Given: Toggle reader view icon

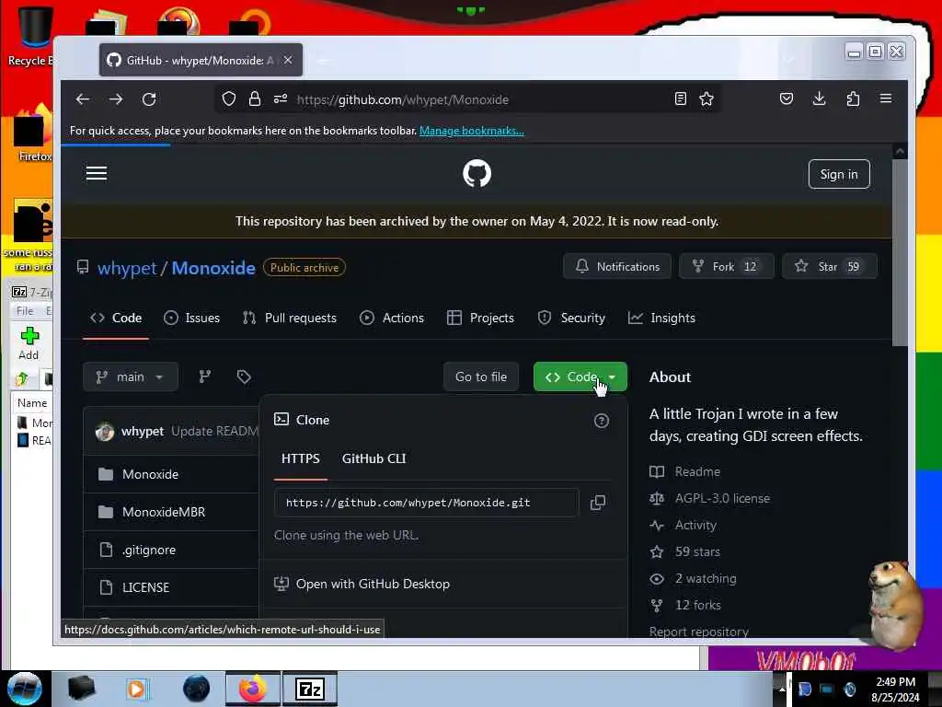Looking at the screenshot, I should 680,99.
